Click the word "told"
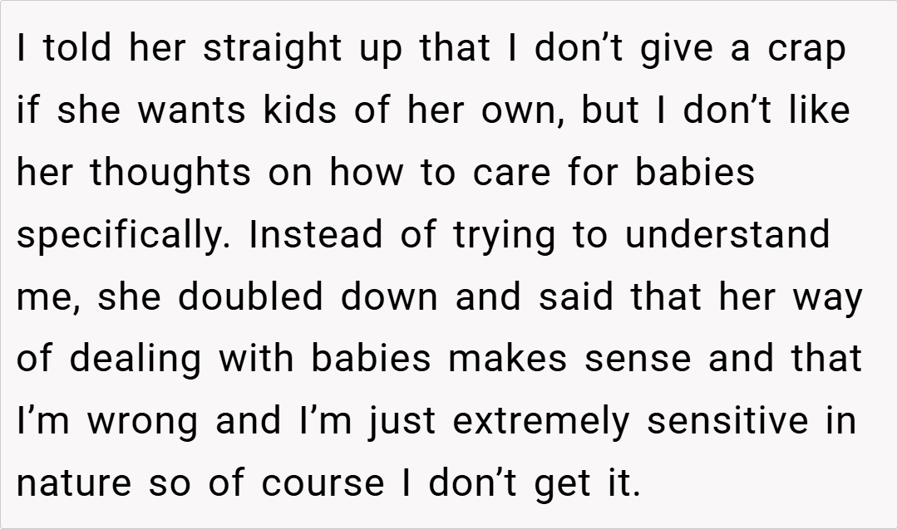The image size is (897, 529). [x=79, y=50]
